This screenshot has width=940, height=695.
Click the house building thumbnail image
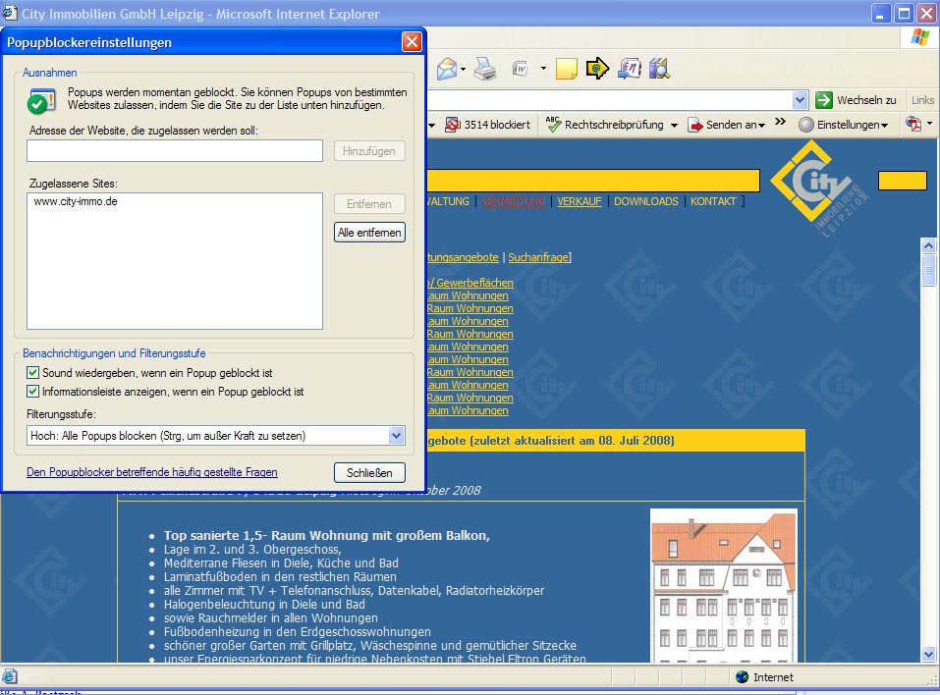coord(724,585)
